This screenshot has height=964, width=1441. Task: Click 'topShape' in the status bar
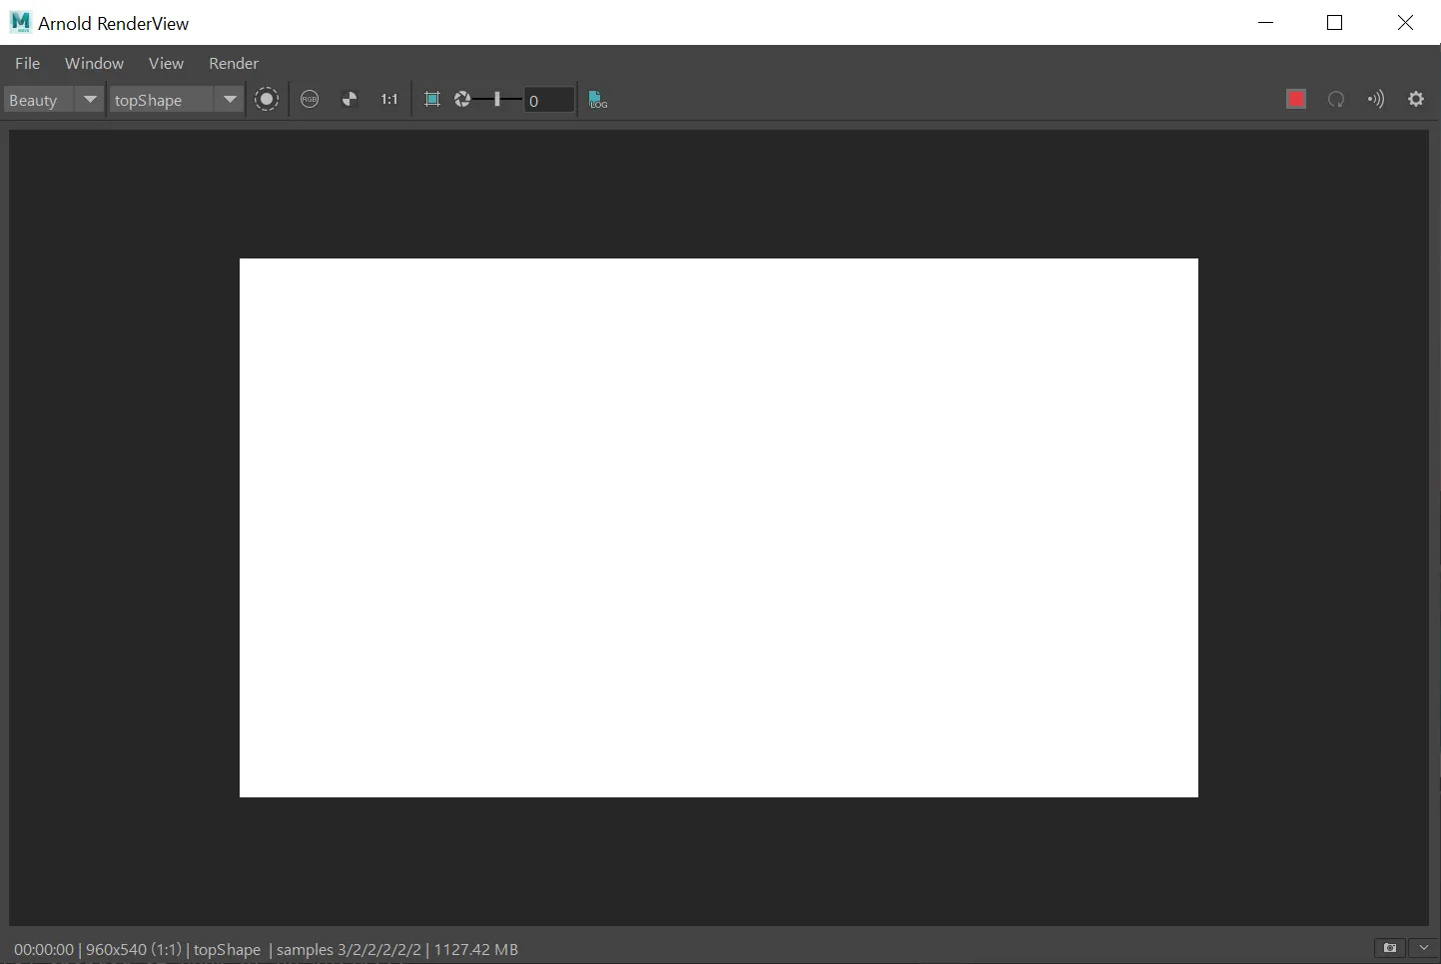click(x=227, y=949)
